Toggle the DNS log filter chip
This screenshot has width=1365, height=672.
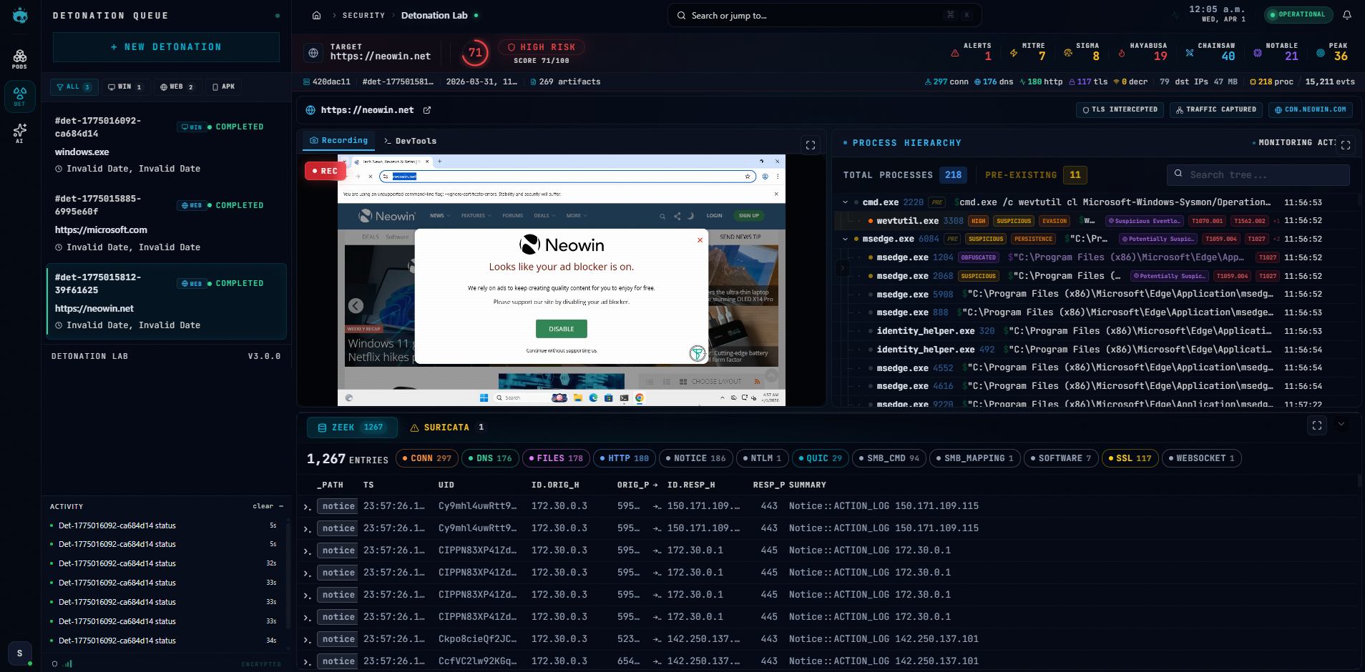click(490, 458)
